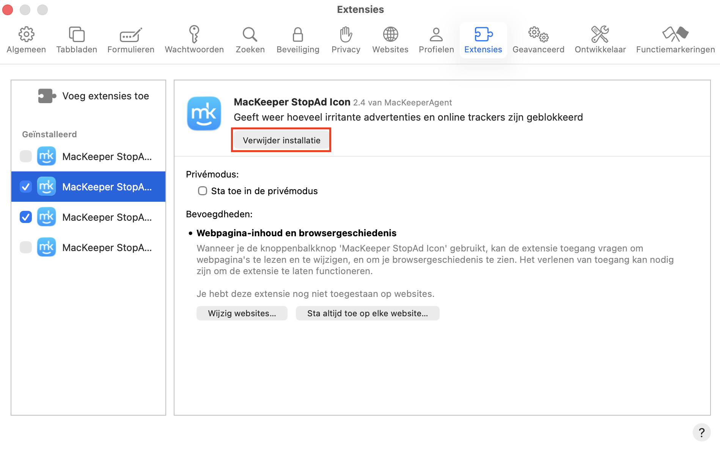Viewport: 720px width, 449px height.
Task: Uncheck the second MacKeeper StopA extension
Action: click(25, 187)
